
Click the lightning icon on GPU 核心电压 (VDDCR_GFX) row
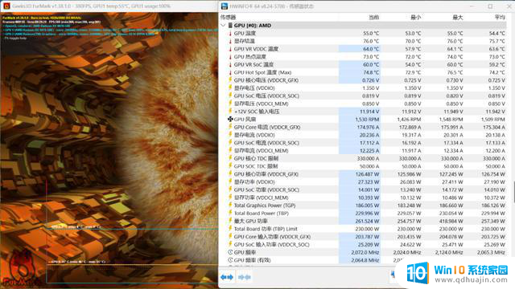click(230, 80)
